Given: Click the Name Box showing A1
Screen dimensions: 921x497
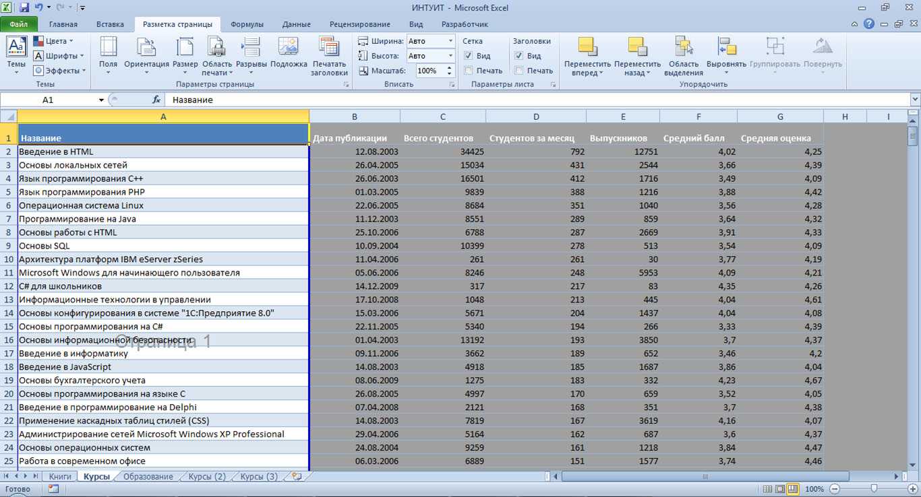Looking at the screenshot, I should [x=49, y=100].
